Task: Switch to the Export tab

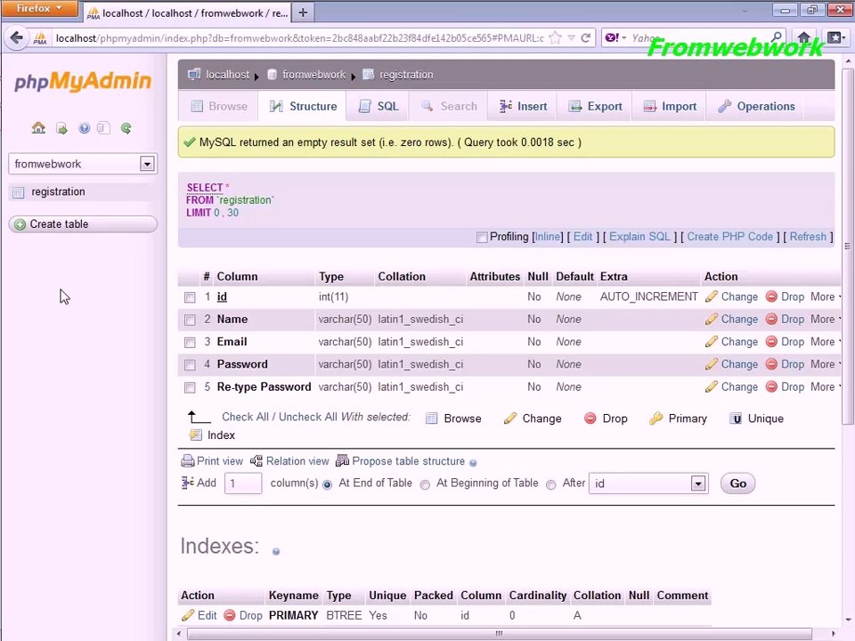Action: (595, 106)
